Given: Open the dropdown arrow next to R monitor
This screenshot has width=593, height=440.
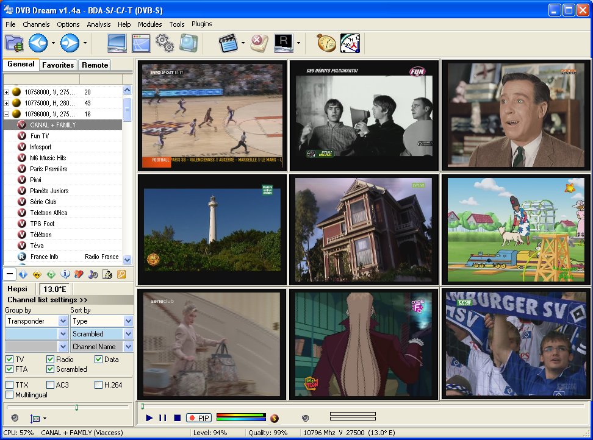Looking at the screenshot, I should click(298, 43).
